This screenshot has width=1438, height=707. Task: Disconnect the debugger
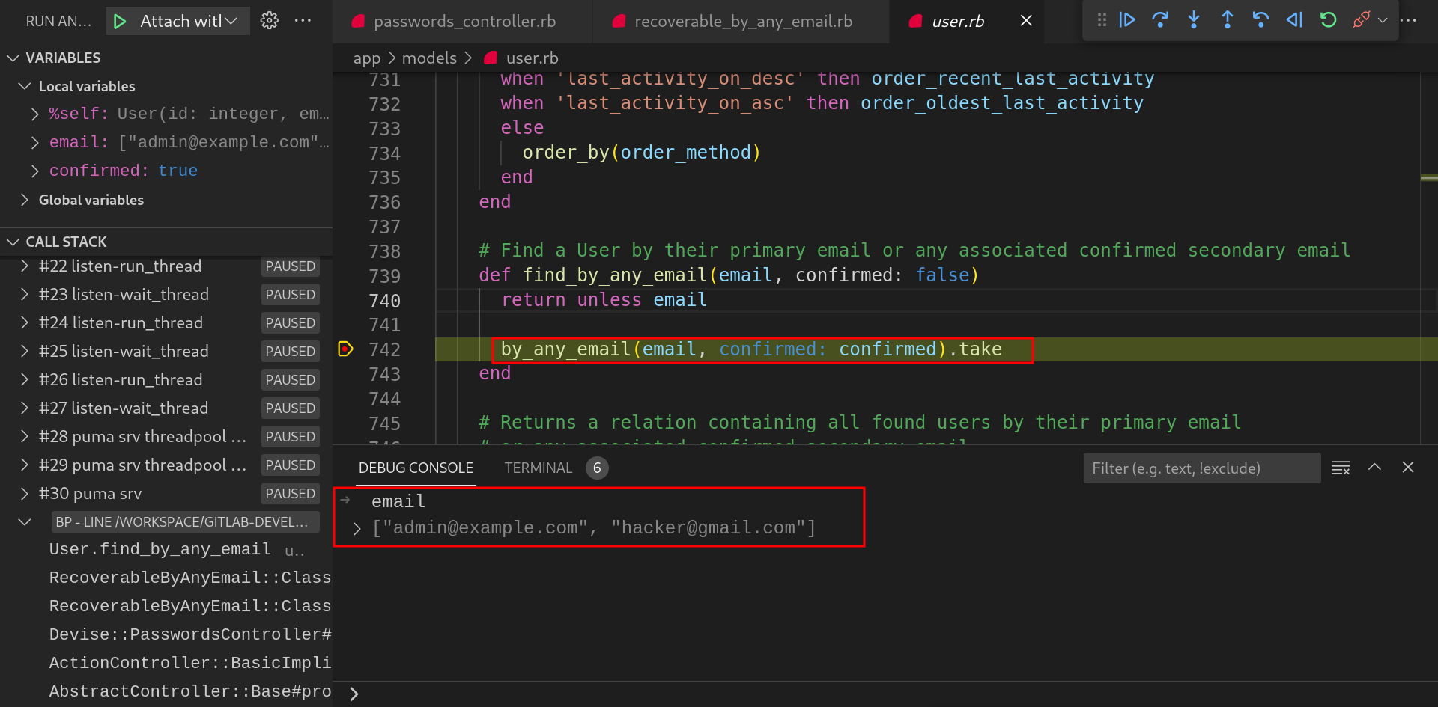(x=1361, y=20)
